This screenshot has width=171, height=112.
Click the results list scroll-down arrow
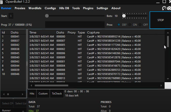tap(168, 79)
